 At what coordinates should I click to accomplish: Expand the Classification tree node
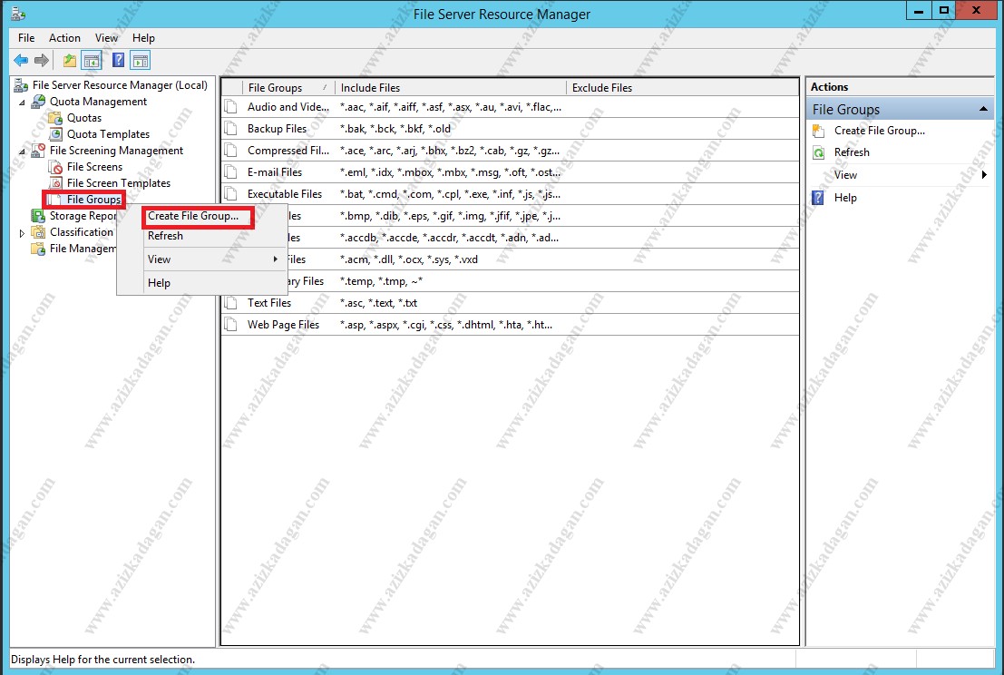tap(21, 231)
